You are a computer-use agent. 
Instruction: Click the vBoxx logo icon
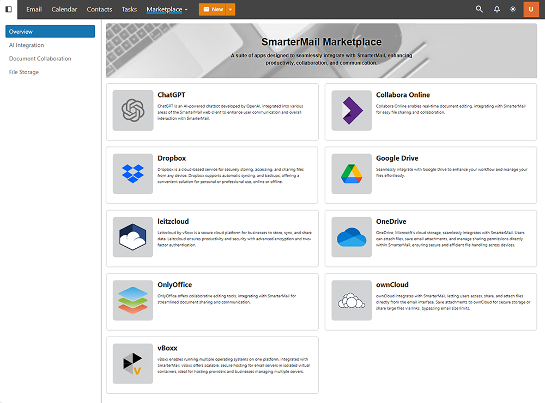133,364
